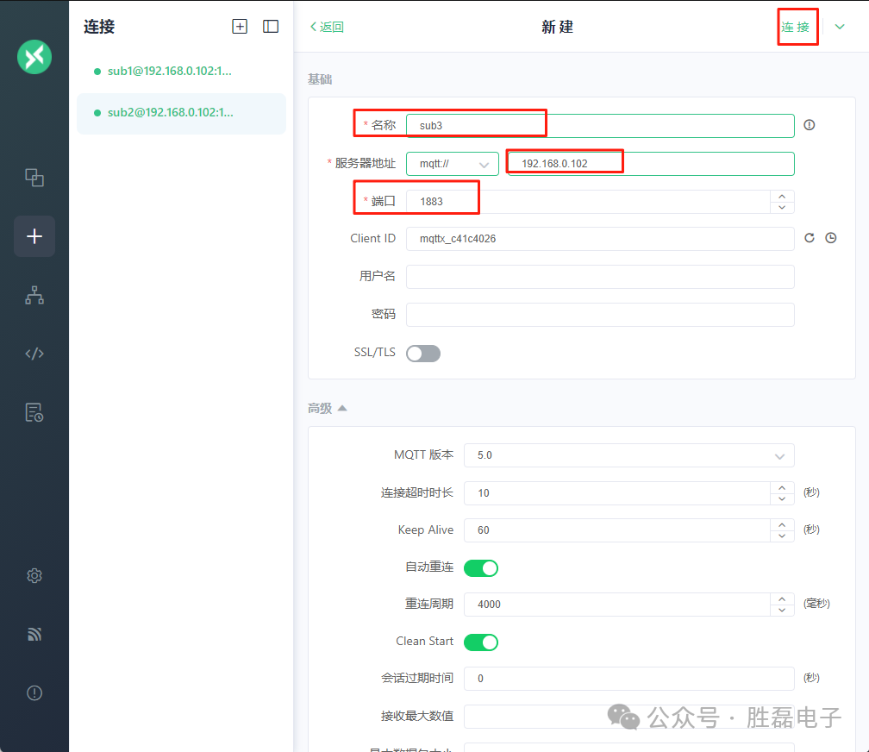Image resolution: width=869 pixels, height=752 pixels.
Task: Open the Connections page in sidebar
Action: tap(34, 178)
